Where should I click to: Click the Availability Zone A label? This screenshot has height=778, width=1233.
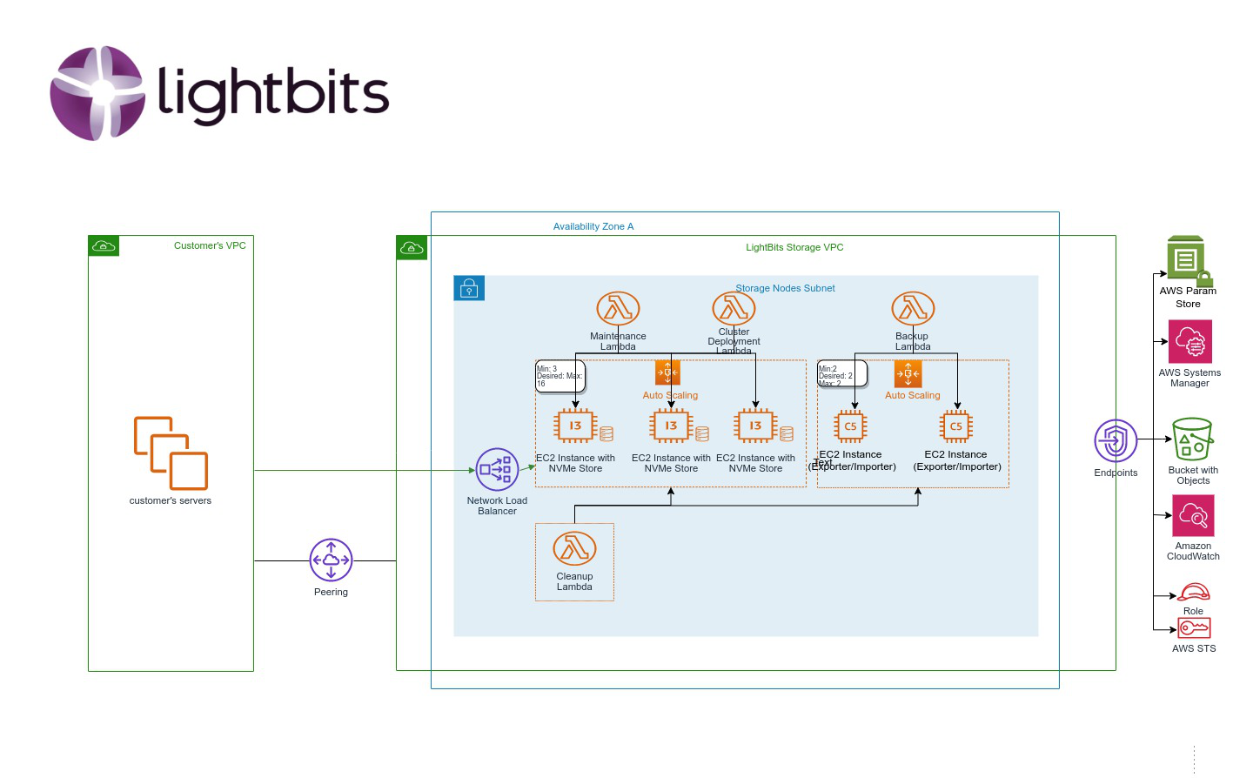593,226
